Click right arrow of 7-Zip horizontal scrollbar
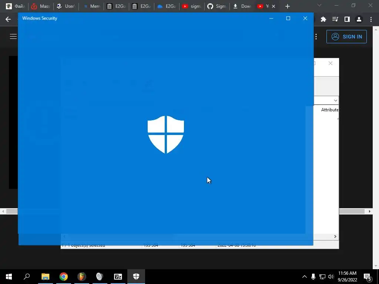 click(x=335, y=236)
